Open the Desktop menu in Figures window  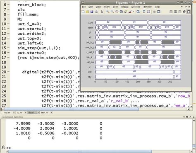click(x=136, y=7)
